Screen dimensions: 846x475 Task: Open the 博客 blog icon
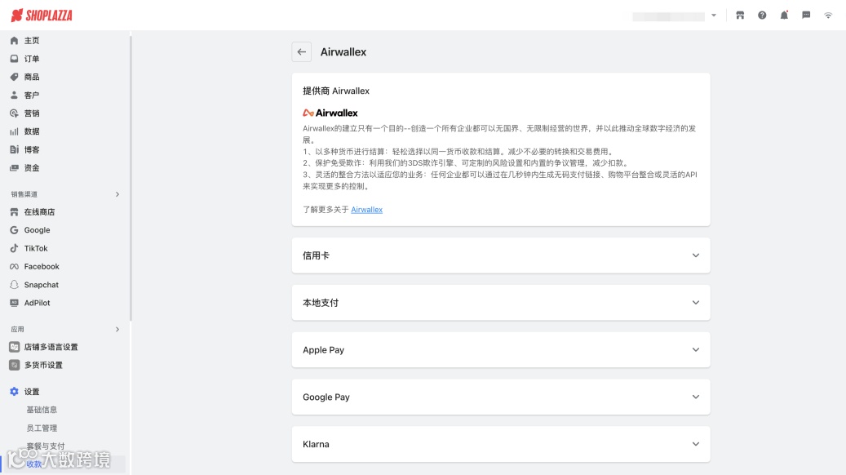point(14,149)
